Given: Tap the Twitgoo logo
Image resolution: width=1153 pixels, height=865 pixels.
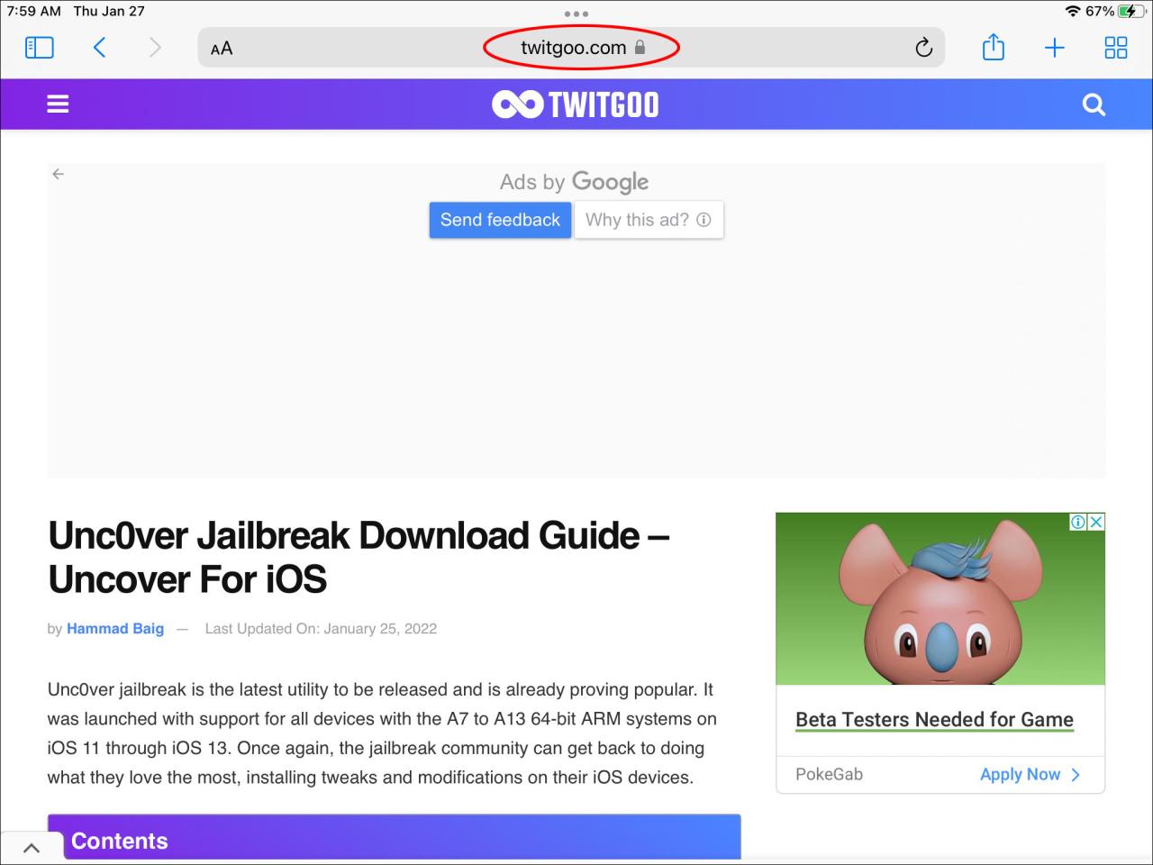Looking at the screenshot, I should 576,105.
